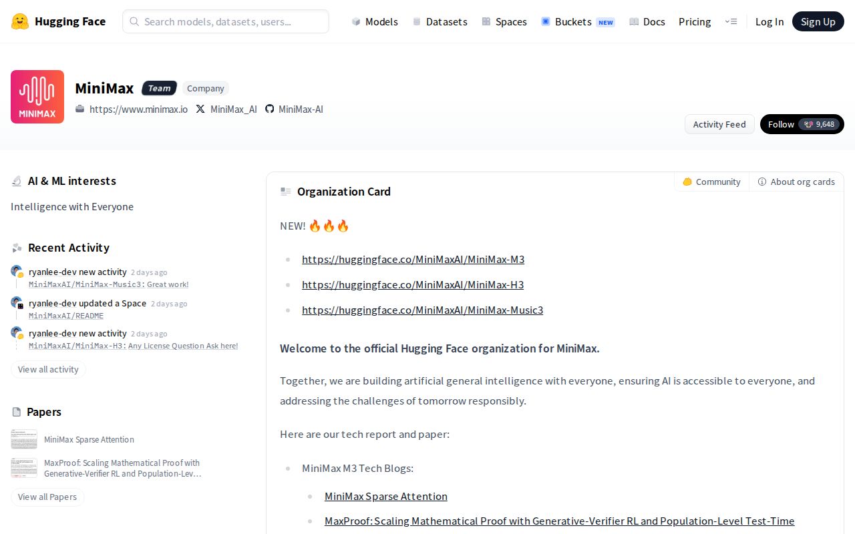Click the Buckets icon in navbar

[x=546, y=21]
